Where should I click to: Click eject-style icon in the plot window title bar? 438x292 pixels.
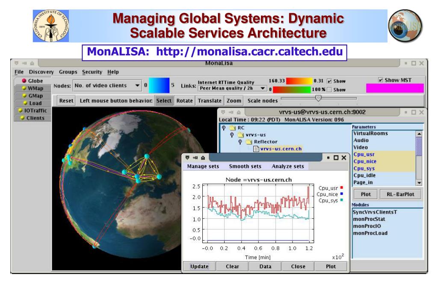[x=203, y=158]
